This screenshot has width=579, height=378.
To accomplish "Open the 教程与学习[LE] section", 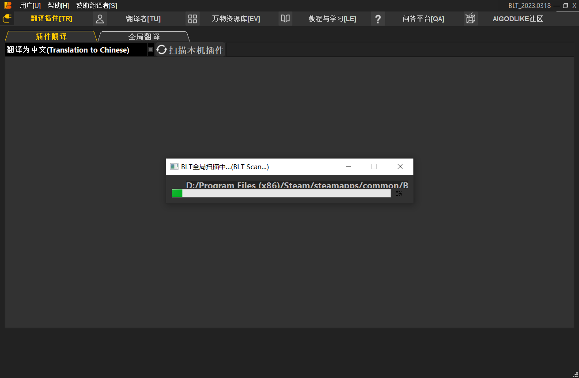I will click(x=333, y=19).
